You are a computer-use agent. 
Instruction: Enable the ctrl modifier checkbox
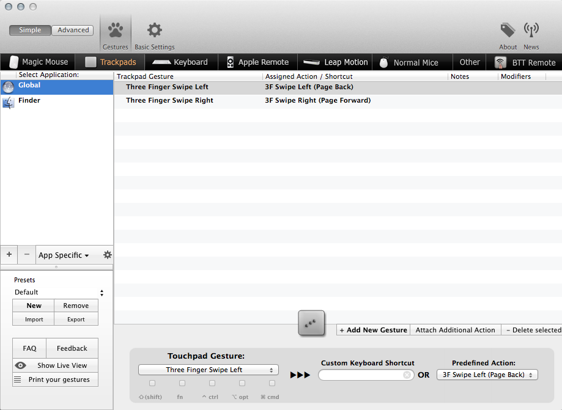click(x=212, y=383)
